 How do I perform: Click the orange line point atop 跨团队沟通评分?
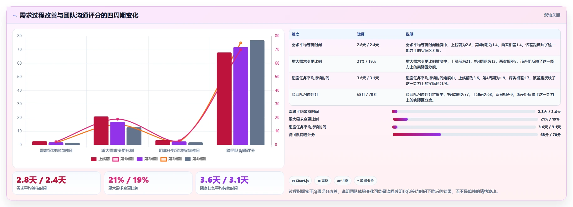coord(241,43)
